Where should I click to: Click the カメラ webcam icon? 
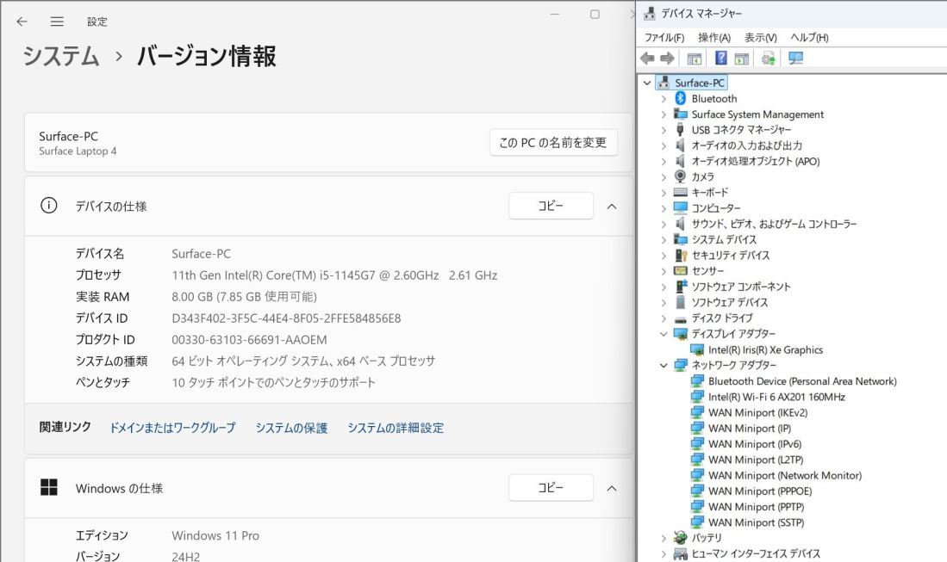tap(681, 176)
